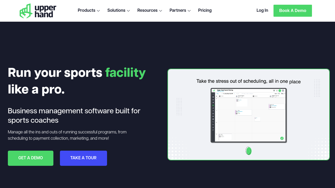Click the "Take the stress out" caption
This screenshot has width=335, height=188.
pos(248,81)
